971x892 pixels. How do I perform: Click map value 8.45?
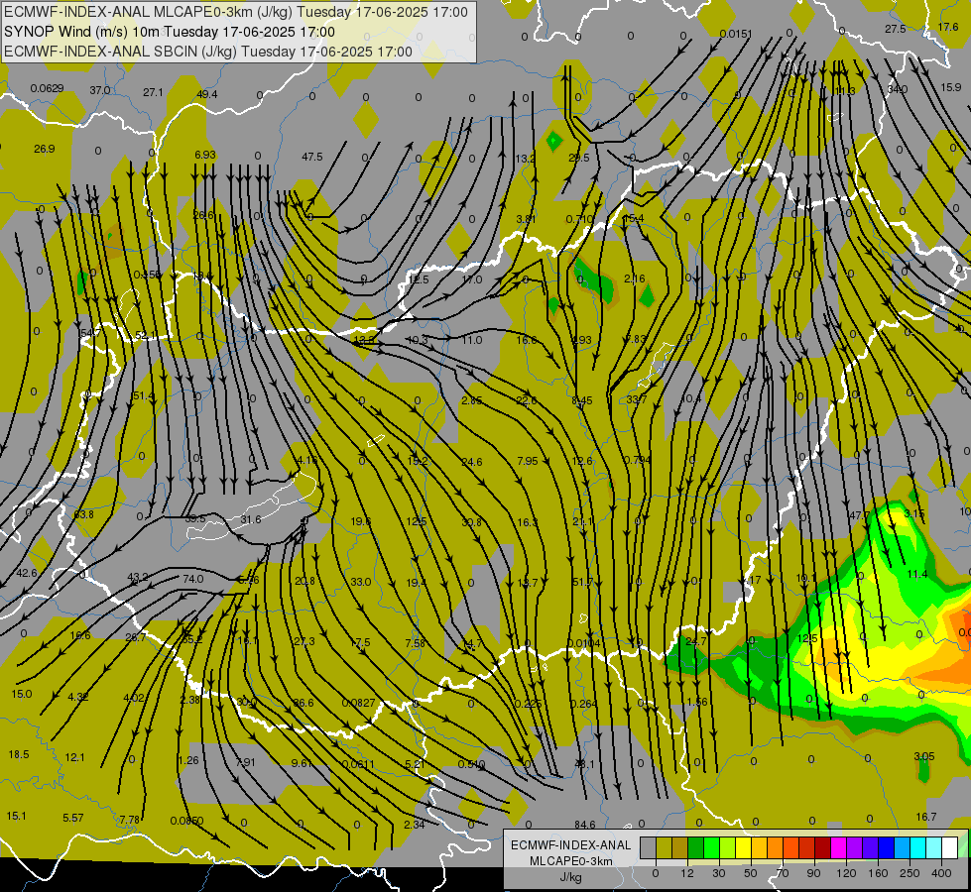coord(582,400)
